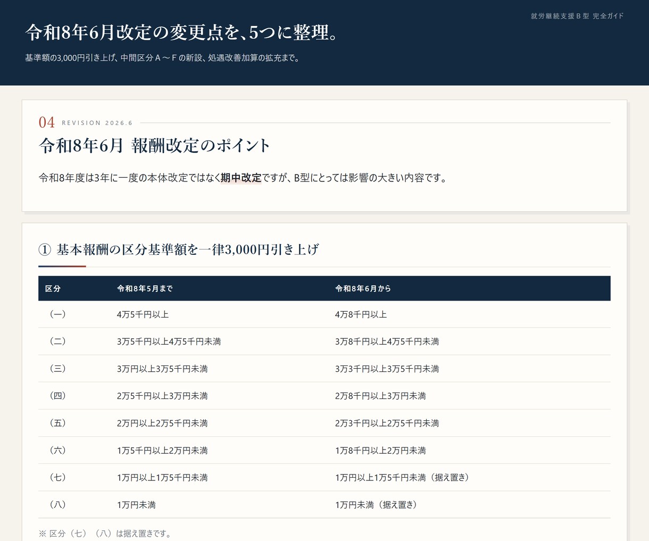Click row label '(八)'

pyautogui.click(x=57, y=505)
